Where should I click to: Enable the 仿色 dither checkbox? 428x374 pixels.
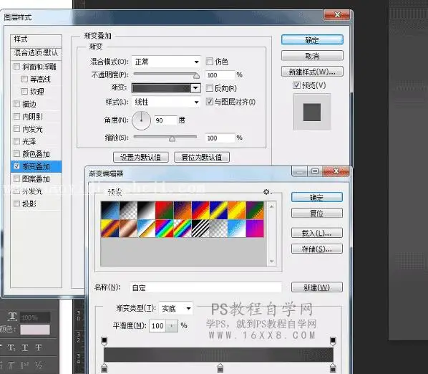210,62
